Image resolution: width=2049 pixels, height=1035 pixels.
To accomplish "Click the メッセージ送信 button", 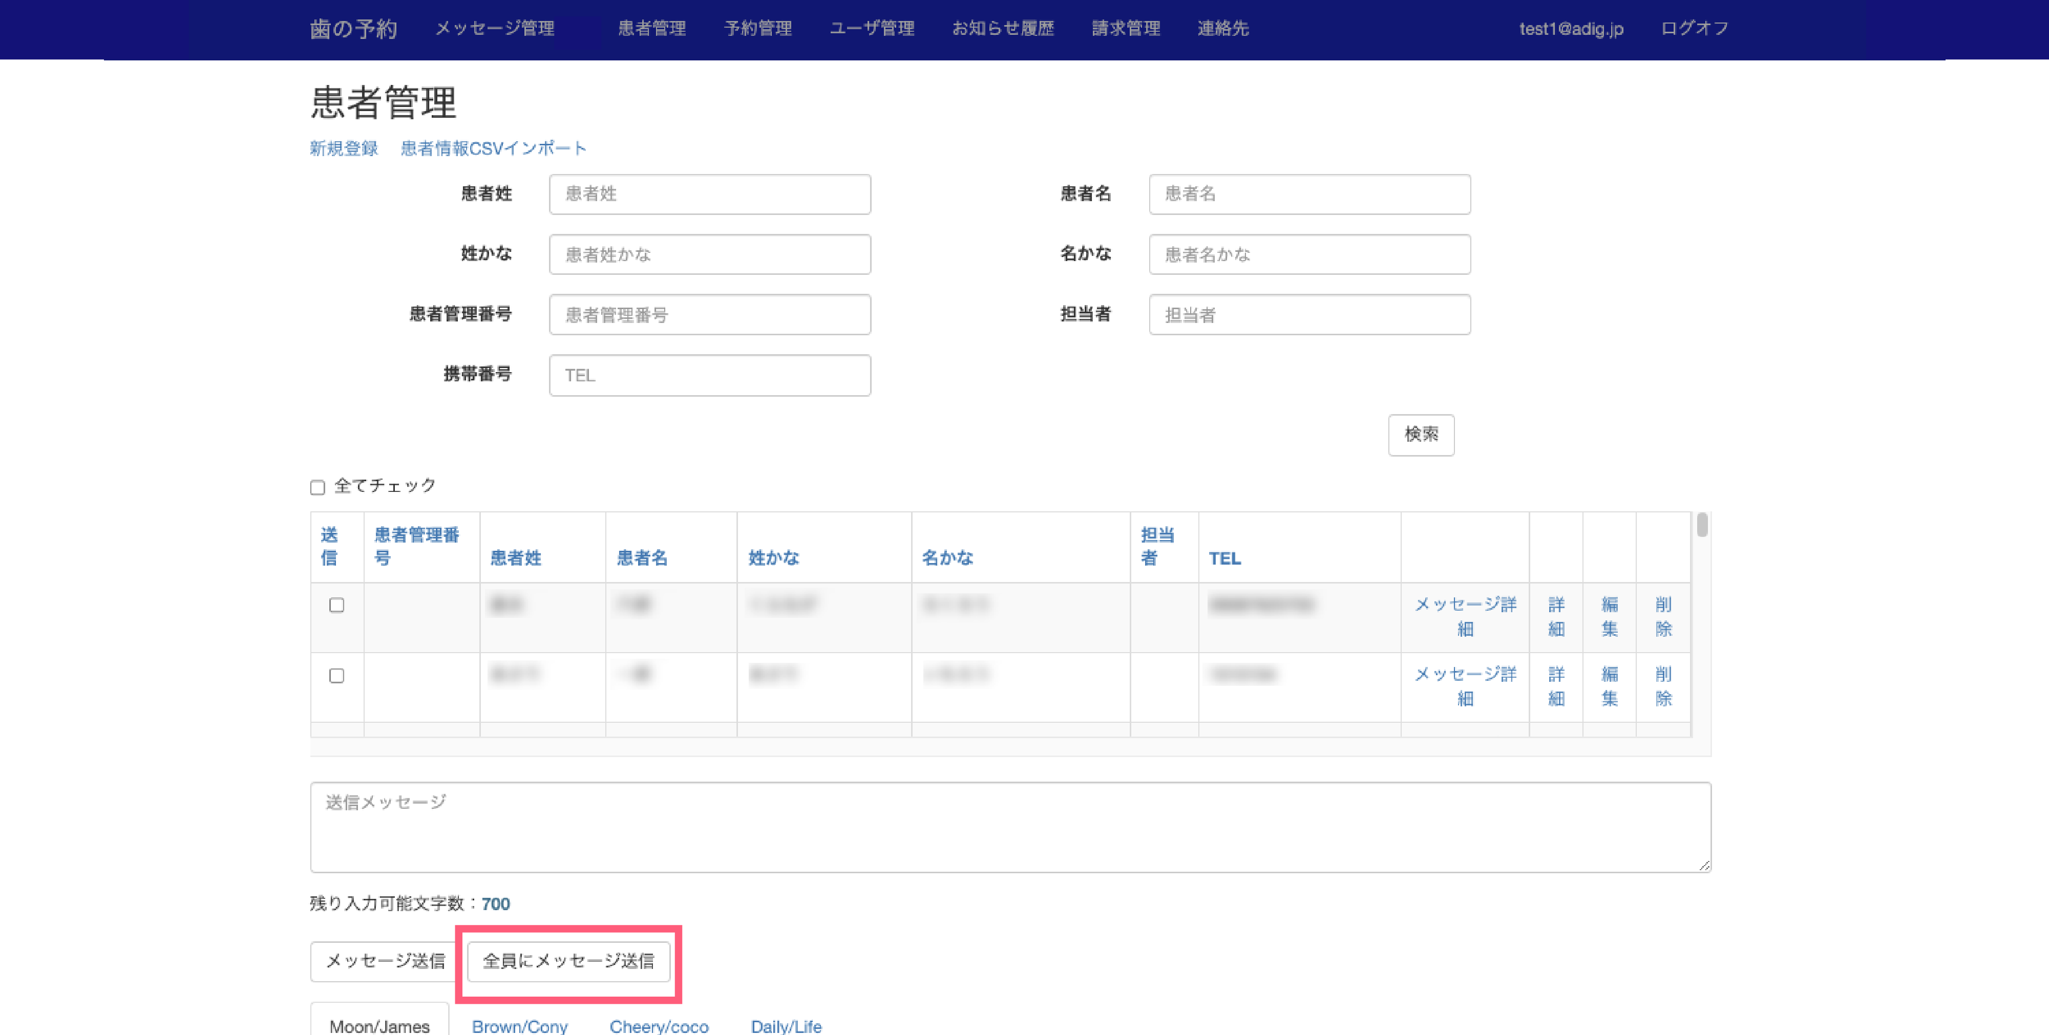I will (x=385, y=961).
